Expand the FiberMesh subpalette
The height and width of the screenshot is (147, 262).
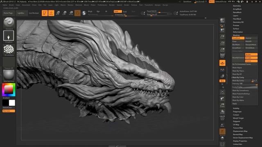click(237, 19)
